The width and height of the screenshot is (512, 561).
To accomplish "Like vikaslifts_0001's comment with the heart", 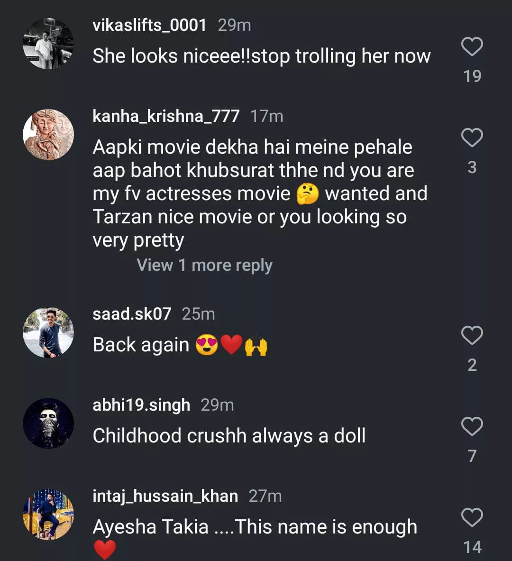I will pyautogui.click(x=472, y=47).
